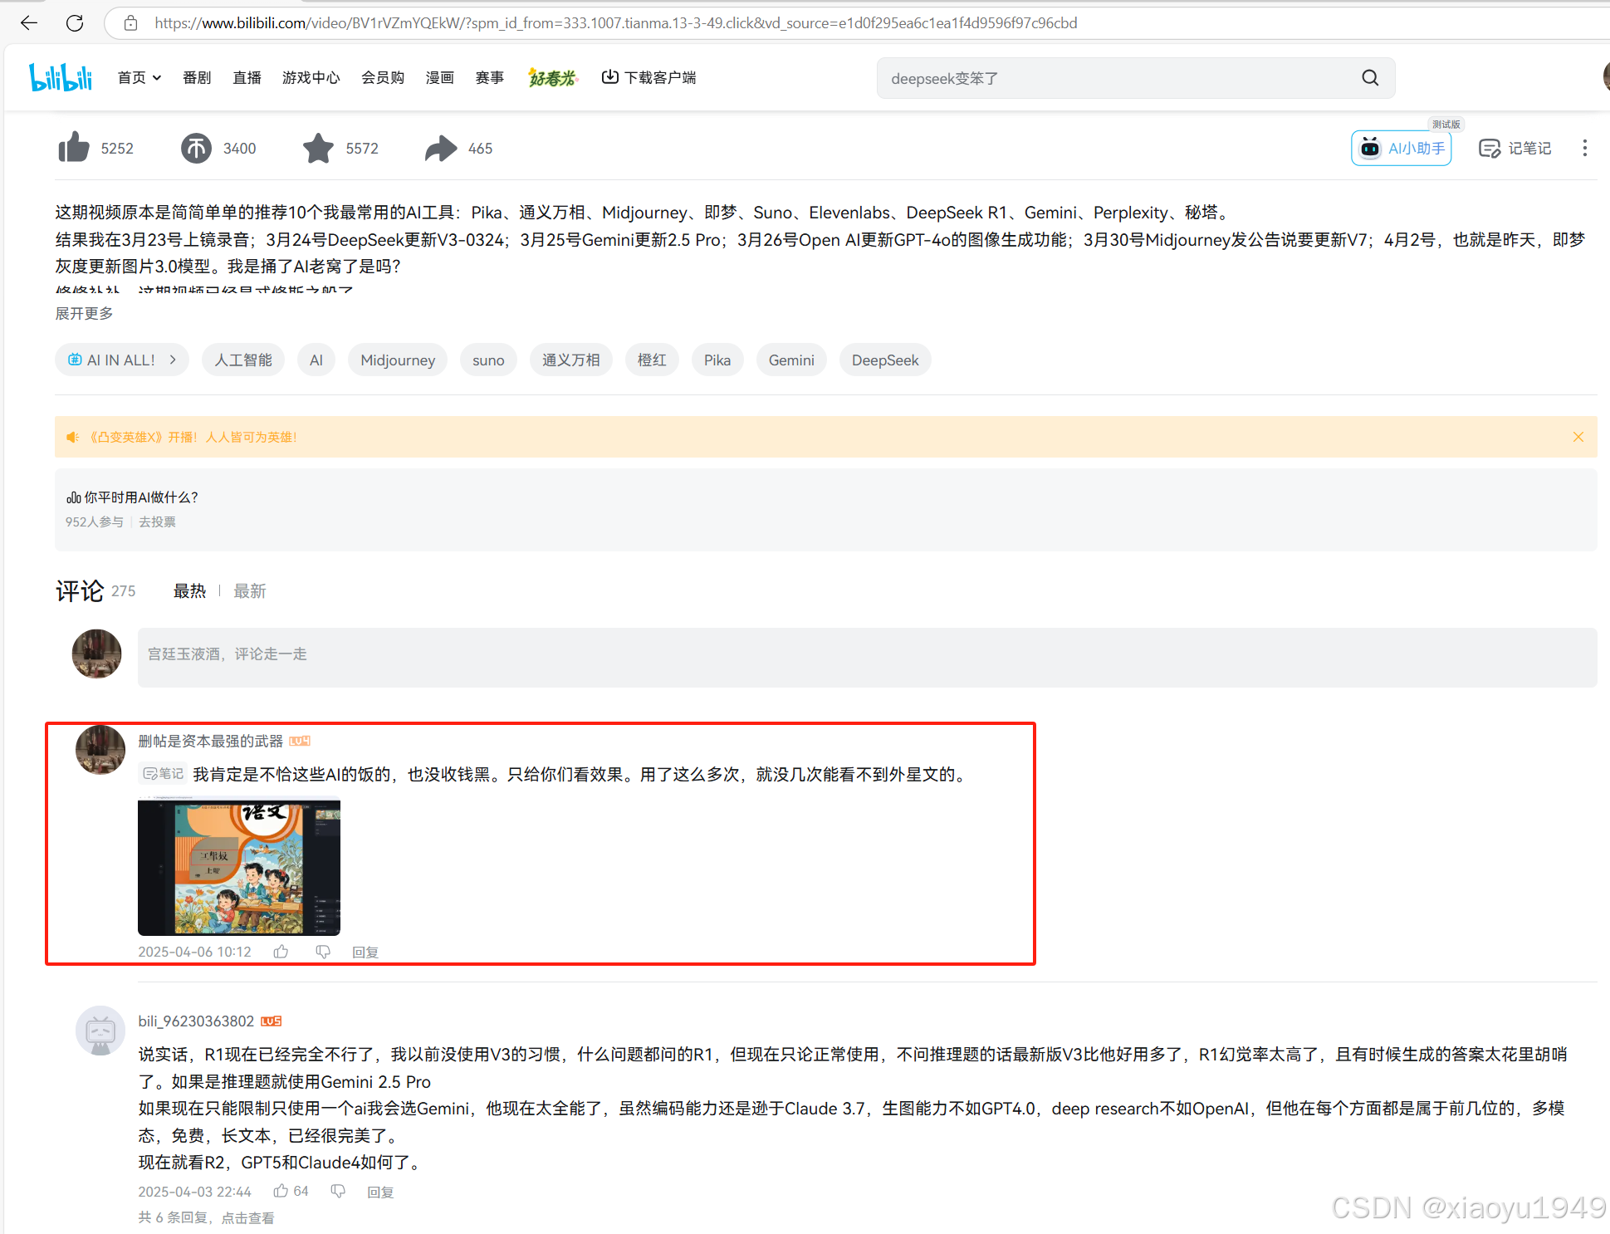
Task: Click the coin icon showing 3400
Action: coord(196,148)
